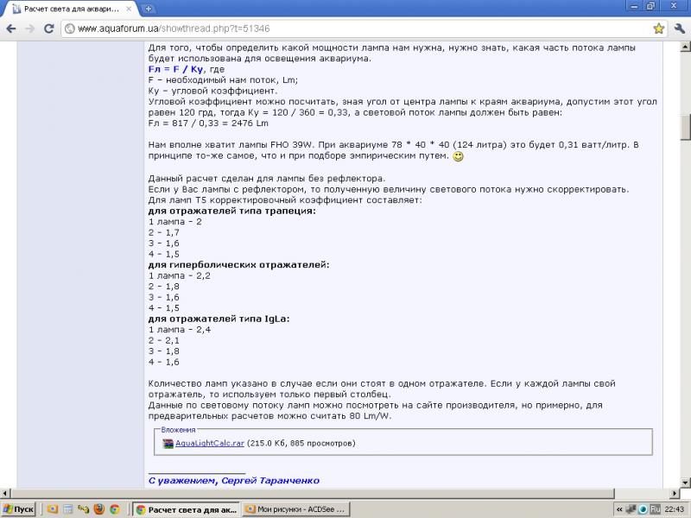Click the horizontal scrollbar right arrow
This screenshot has height=518, width=691.
[675, 493]
